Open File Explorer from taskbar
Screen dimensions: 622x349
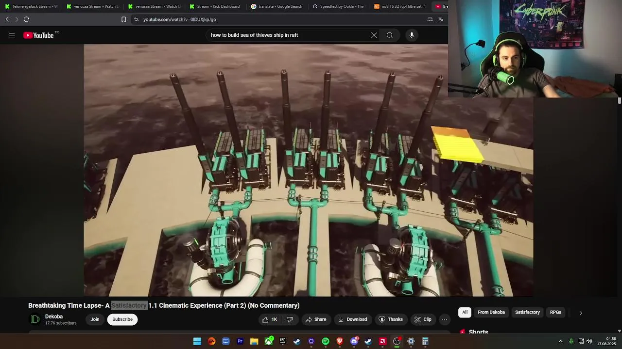pyautogui.click(x=254, y=341)
